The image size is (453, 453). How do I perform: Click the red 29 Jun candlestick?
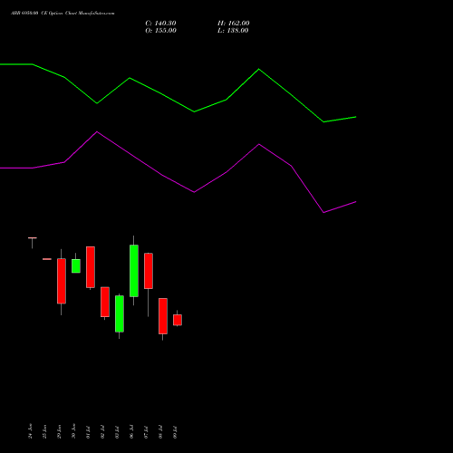(x=62, y=281)
